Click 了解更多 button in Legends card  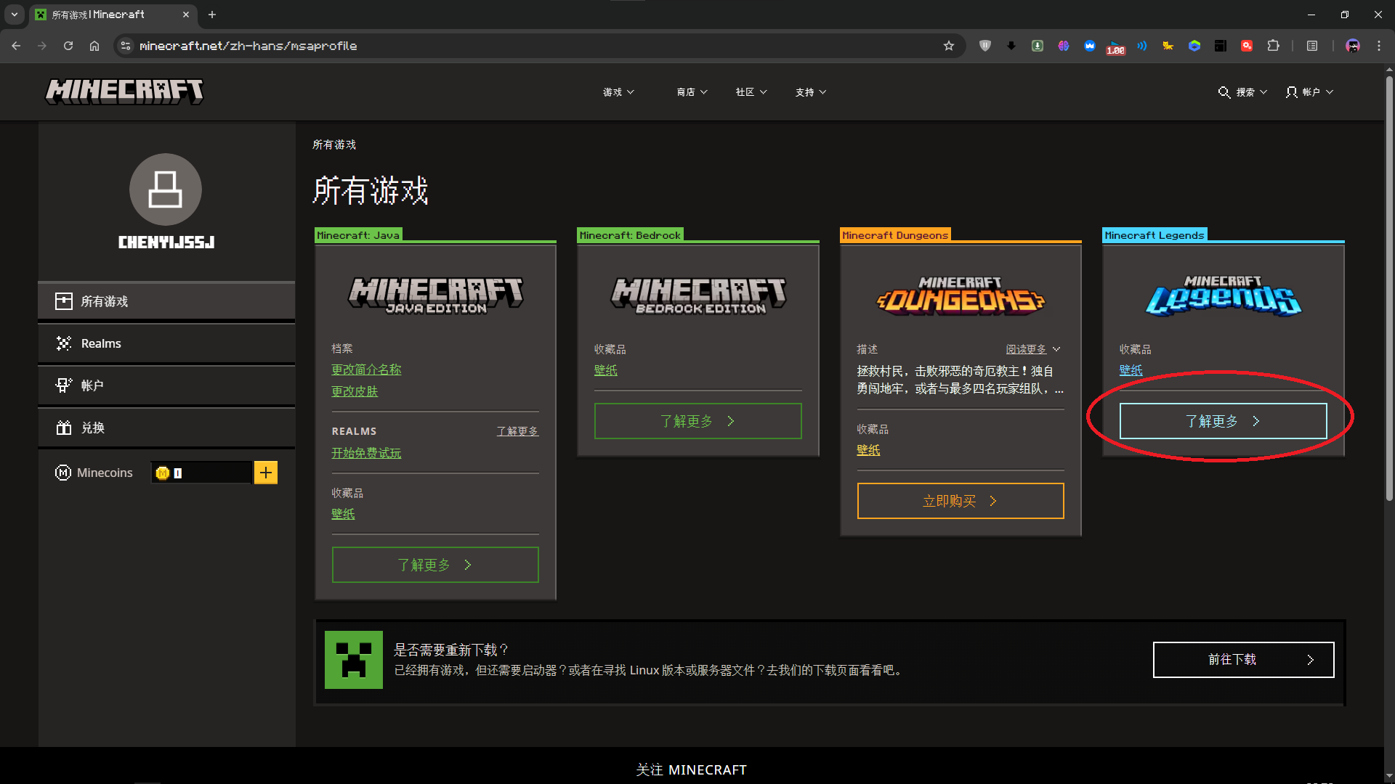[x=1224, y=421]
